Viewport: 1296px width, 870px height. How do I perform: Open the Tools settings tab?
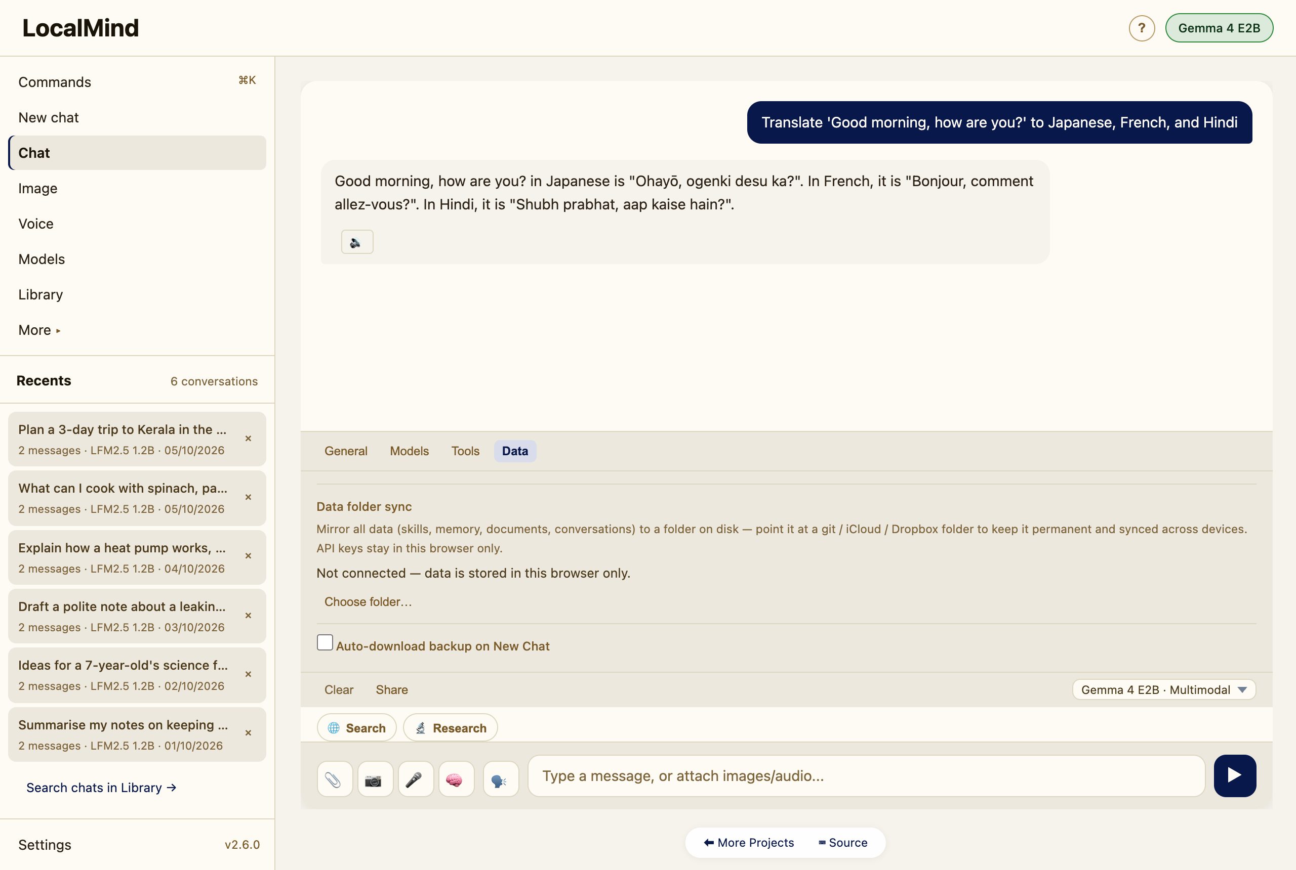pos(465,451)
